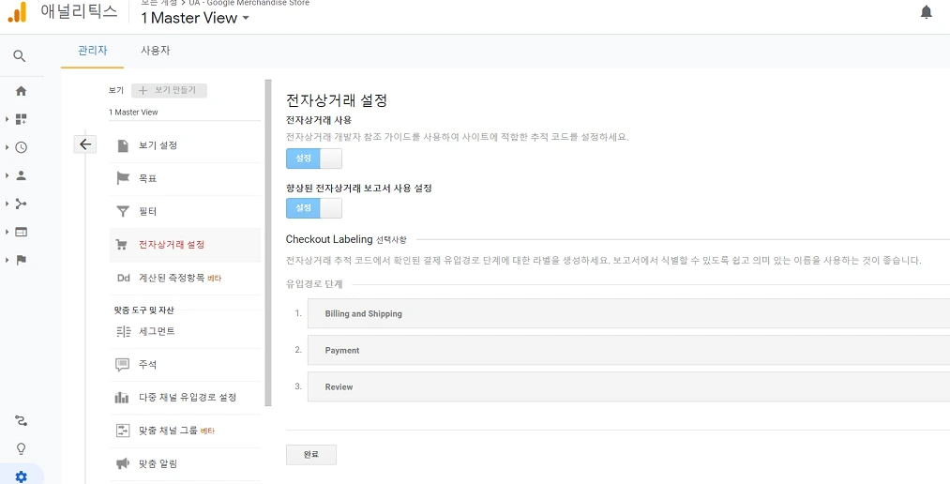Open the Audience person icon

pos(22,175)
